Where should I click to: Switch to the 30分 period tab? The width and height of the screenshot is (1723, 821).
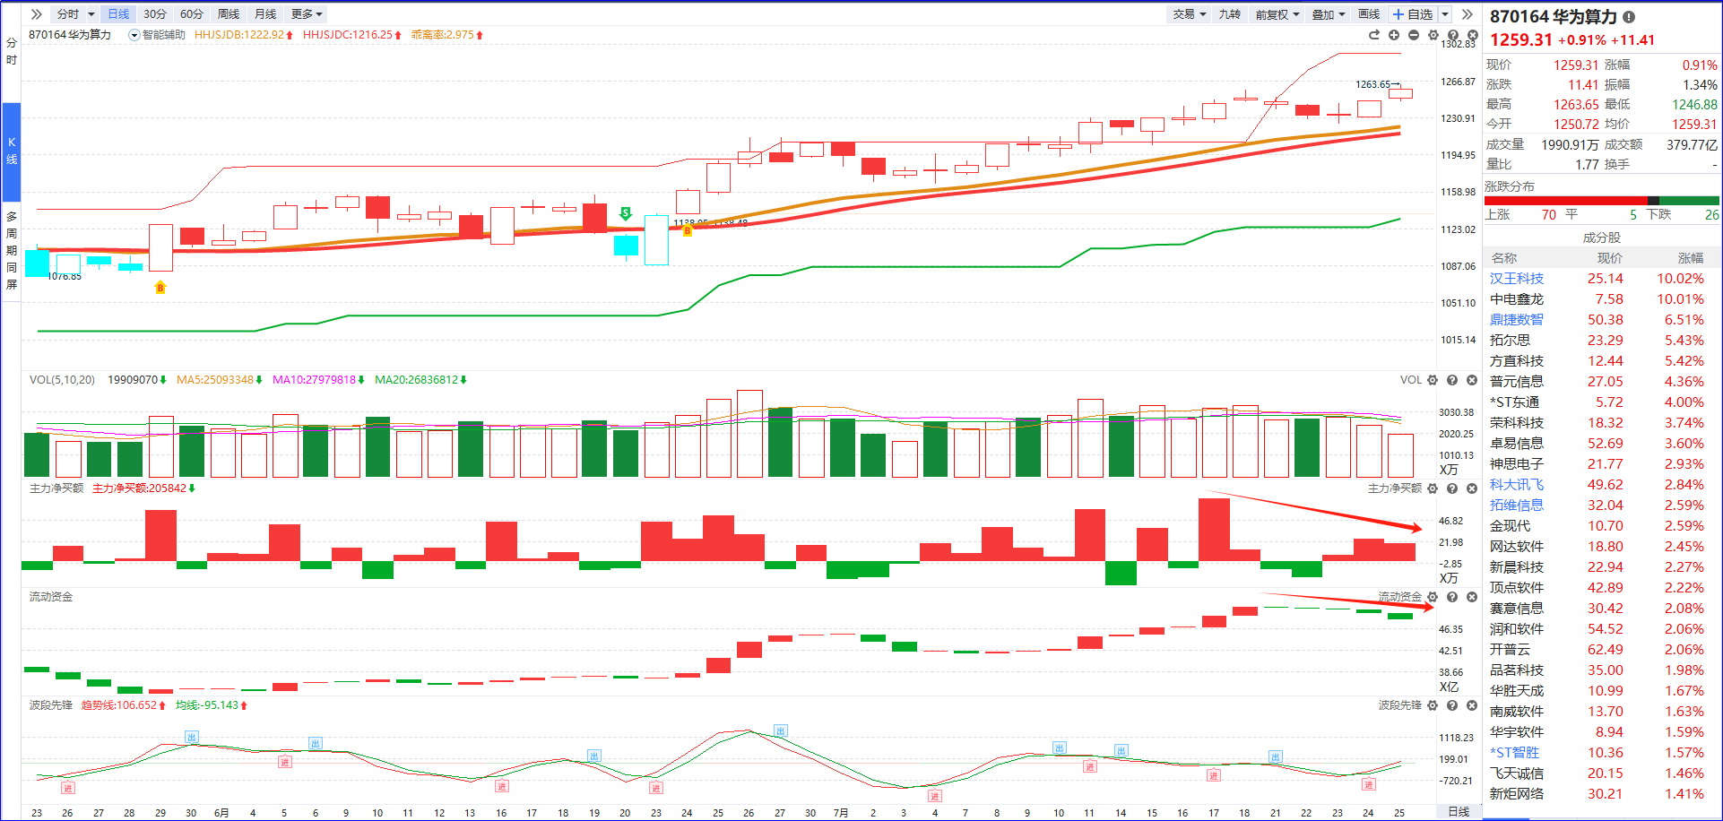coord(155,14)
